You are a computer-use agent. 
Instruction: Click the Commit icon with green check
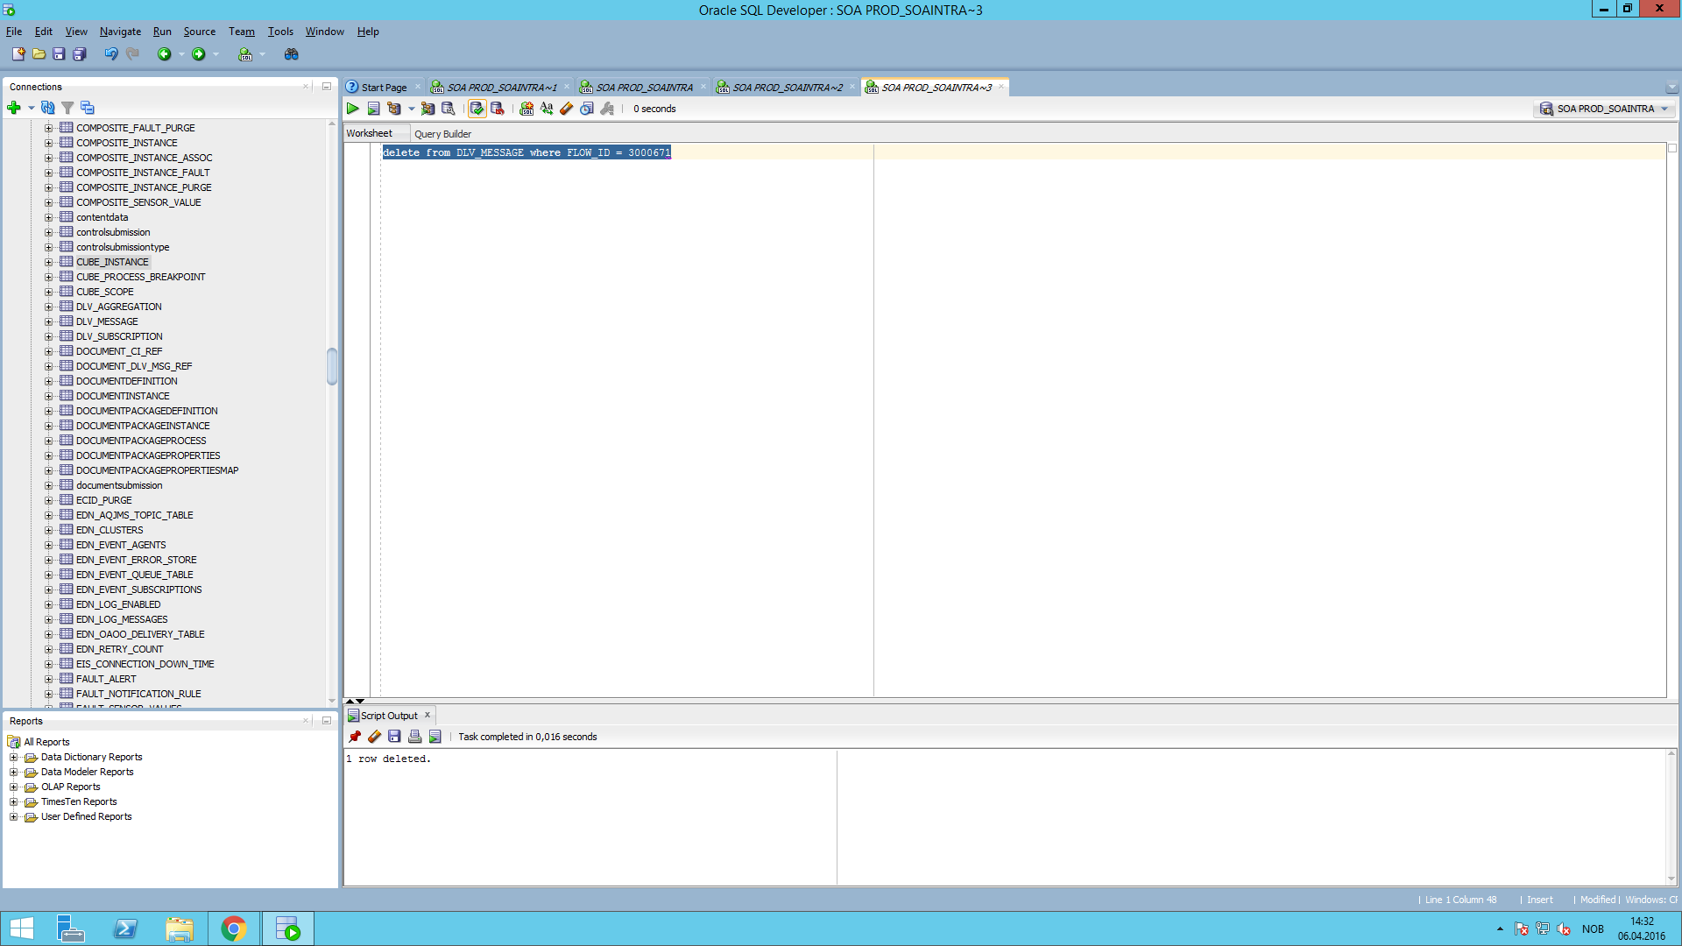(477, 109)
